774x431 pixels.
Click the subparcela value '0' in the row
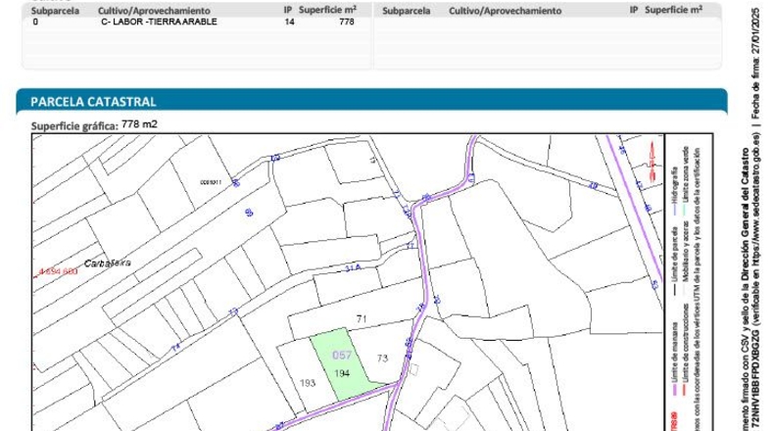35,22
